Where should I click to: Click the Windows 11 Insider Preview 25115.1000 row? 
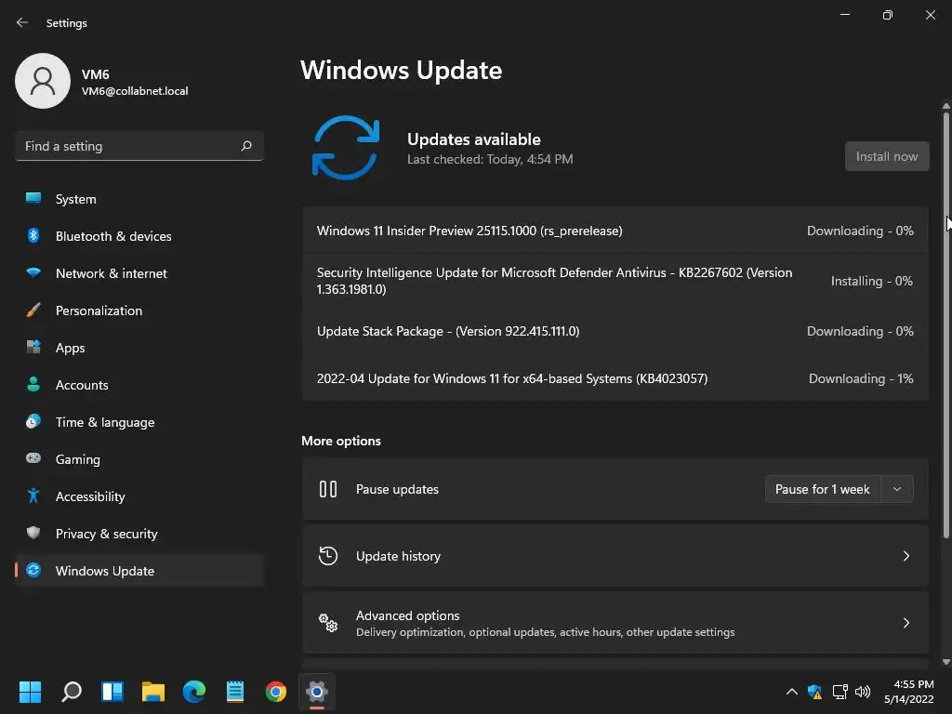tap(615, 231)
